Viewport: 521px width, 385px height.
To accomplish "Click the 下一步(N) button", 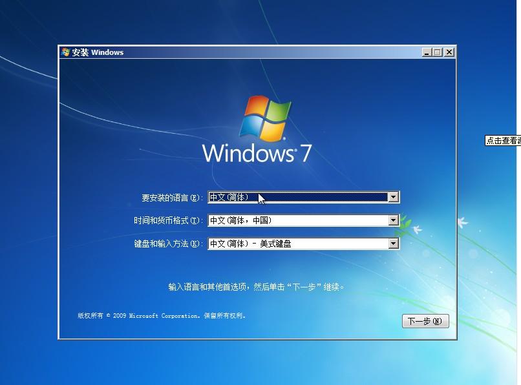I will [426, 321].
